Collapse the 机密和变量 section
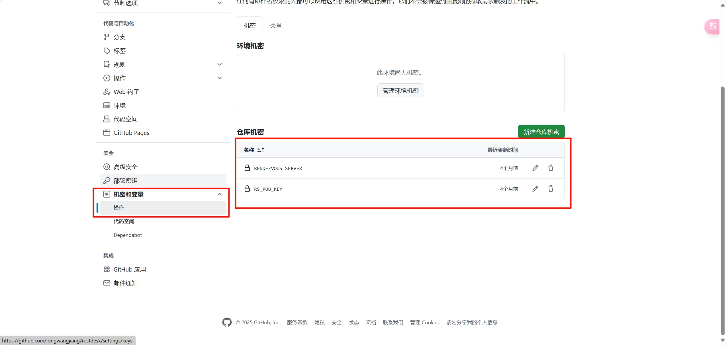This screenshot has width=726, height=345. [219, 194]
